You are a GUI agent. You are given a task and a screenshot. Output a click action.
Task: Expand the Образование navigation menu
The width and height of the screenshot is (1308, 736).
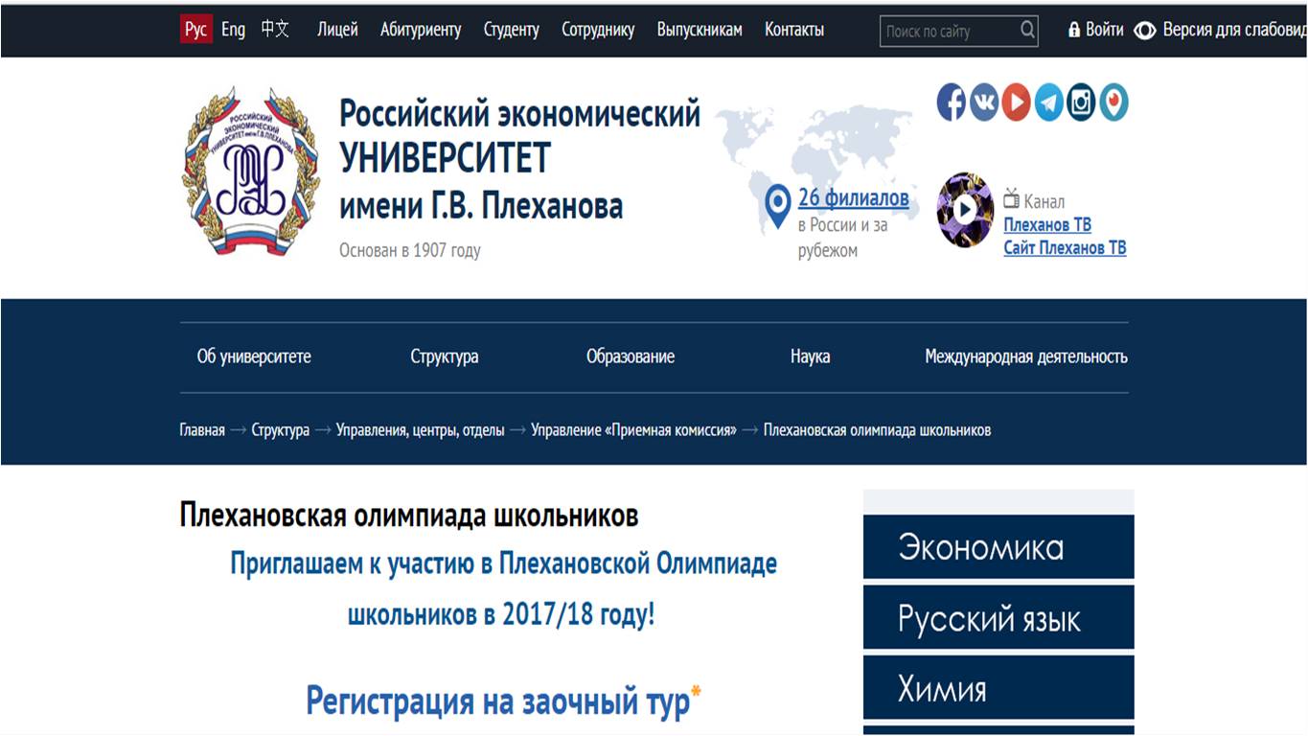[x=631, y=356]
